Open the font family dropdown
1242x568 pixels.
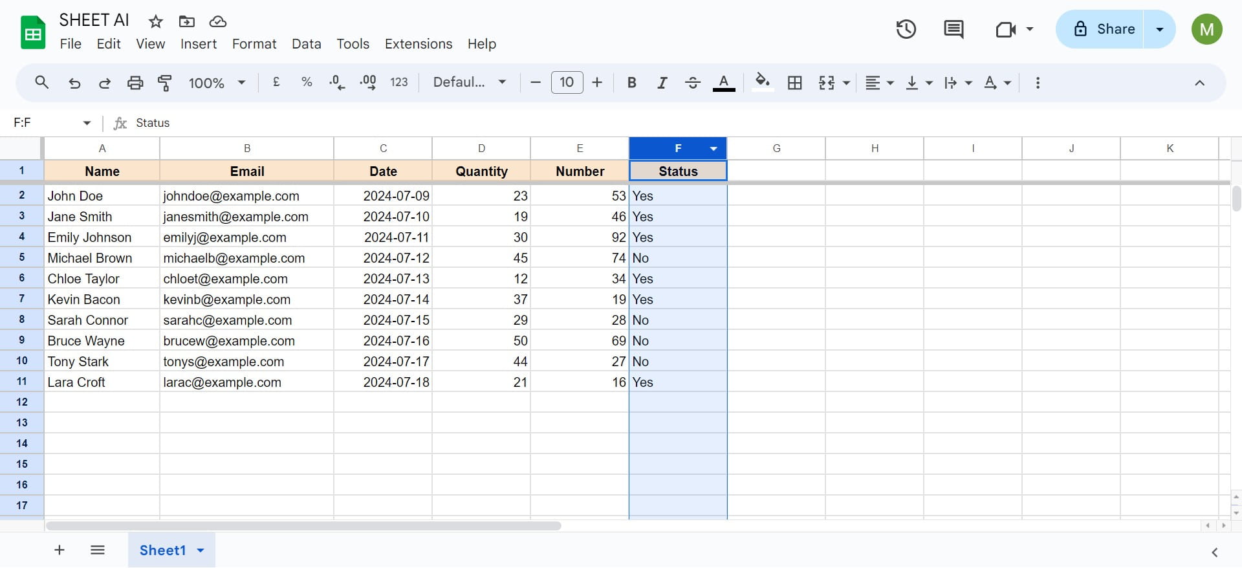469,83
